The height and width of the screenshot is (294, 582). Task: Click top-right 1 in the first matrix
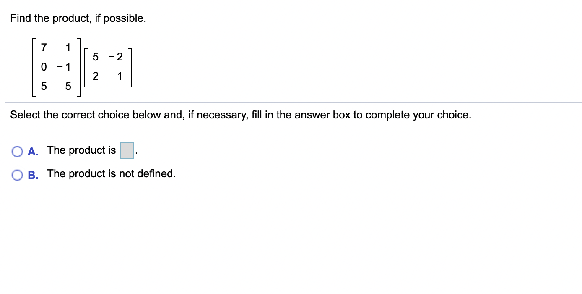pos(68,47)
